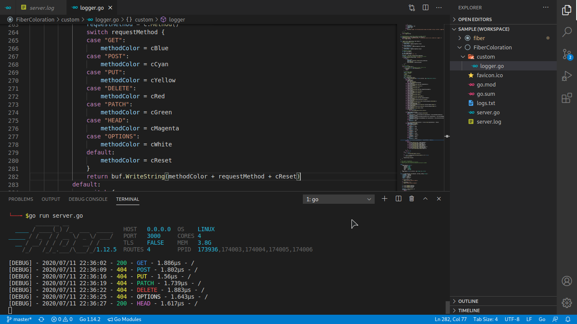Viewport: 577px width, 324px height.
Task: Open the Search view in the activity bar
Action: 567,32
